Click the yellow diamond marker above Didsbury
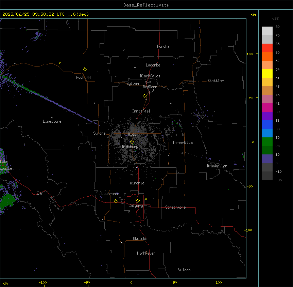Viewport: 293px width, 287px height. point(132,142)
